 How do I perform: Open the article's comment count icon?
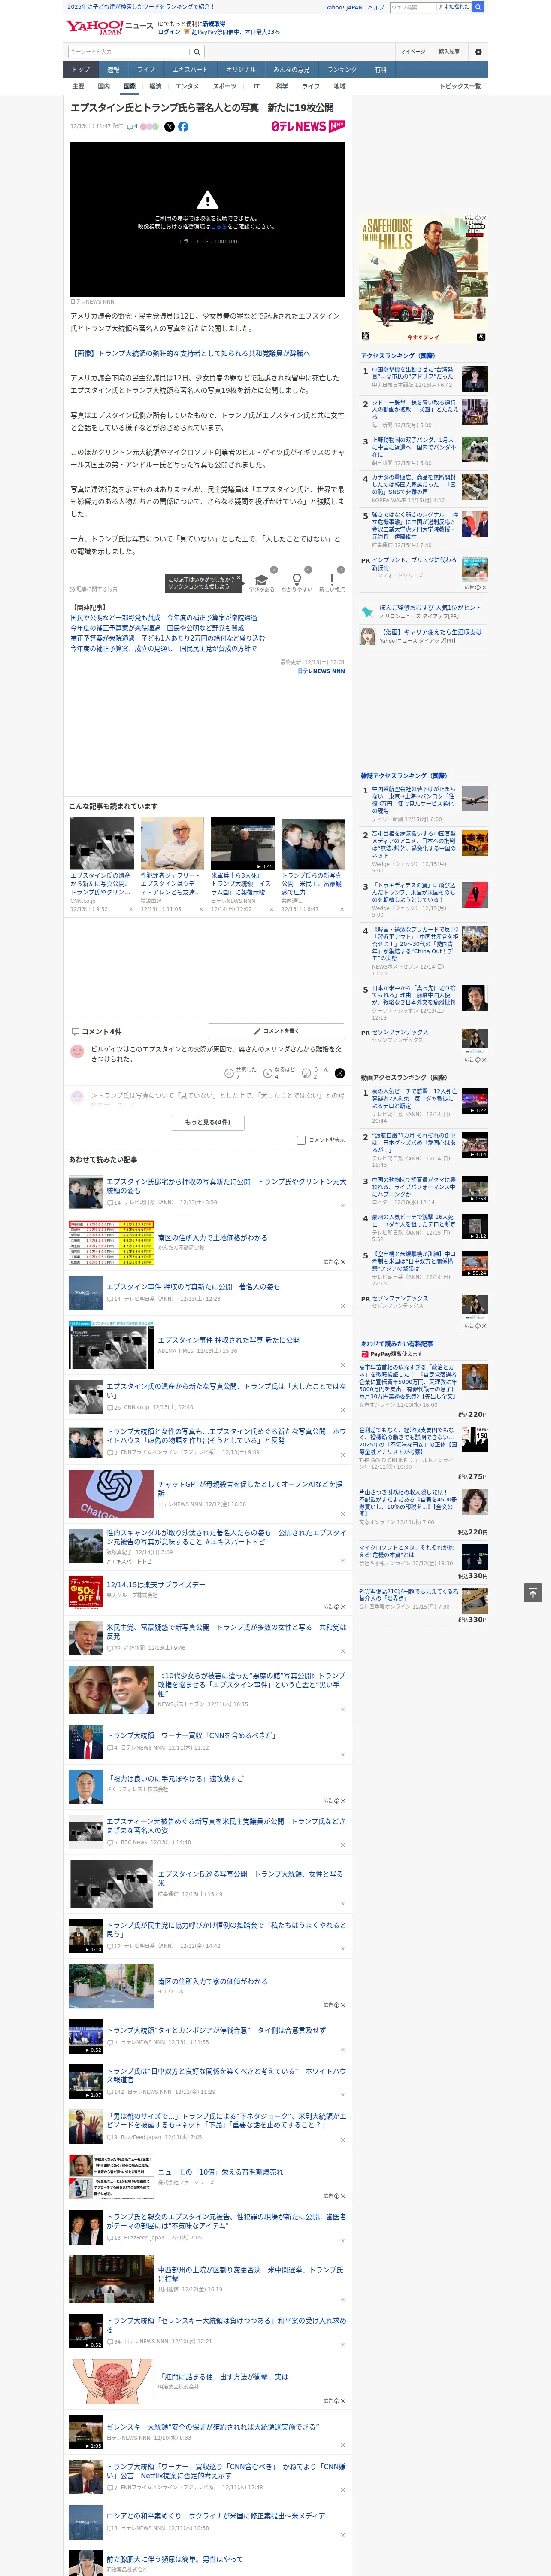pos(132,127)
